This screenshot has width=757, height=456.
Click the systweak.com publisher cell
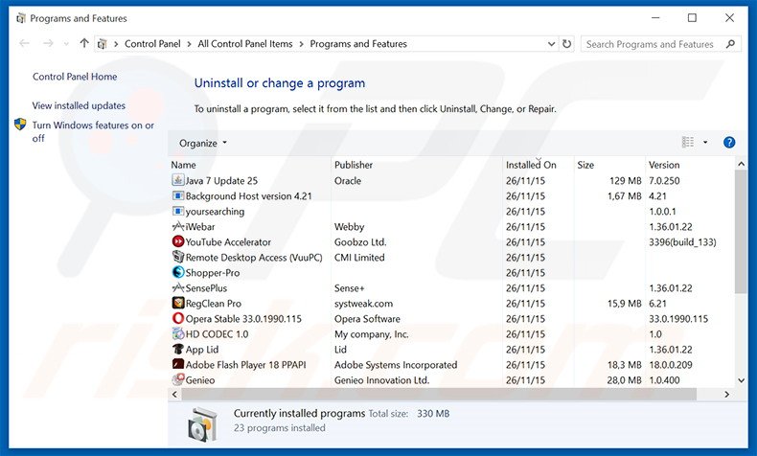coord(363,304)
